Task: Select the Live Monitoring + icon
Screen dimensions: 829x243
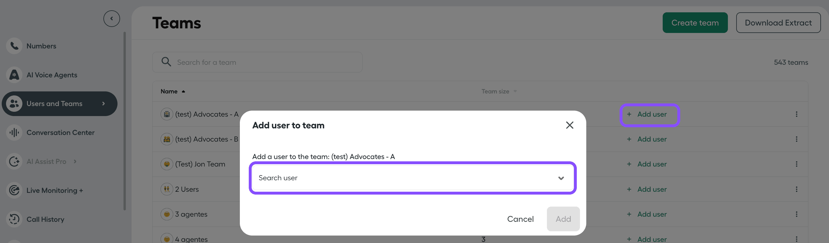Action: point(14,190)
